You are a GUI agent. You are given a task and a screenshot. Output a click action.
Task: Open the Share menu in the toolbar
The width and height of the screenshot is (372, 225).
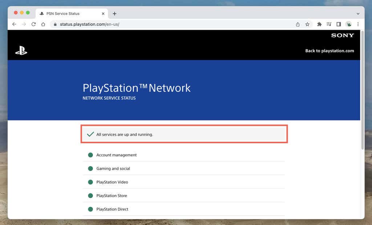point(298,24)
